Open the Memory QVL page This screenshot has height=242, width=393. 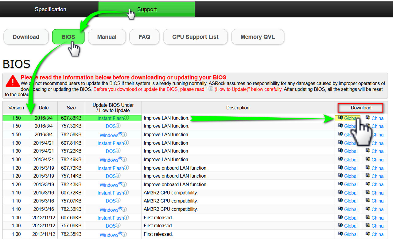pyautogui.click(x=258, y=37)
